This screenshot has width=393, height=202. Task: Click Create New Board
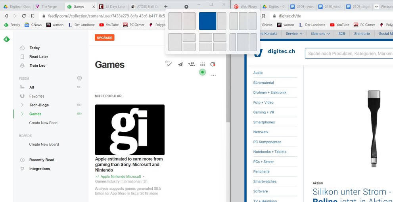point(44,144)
